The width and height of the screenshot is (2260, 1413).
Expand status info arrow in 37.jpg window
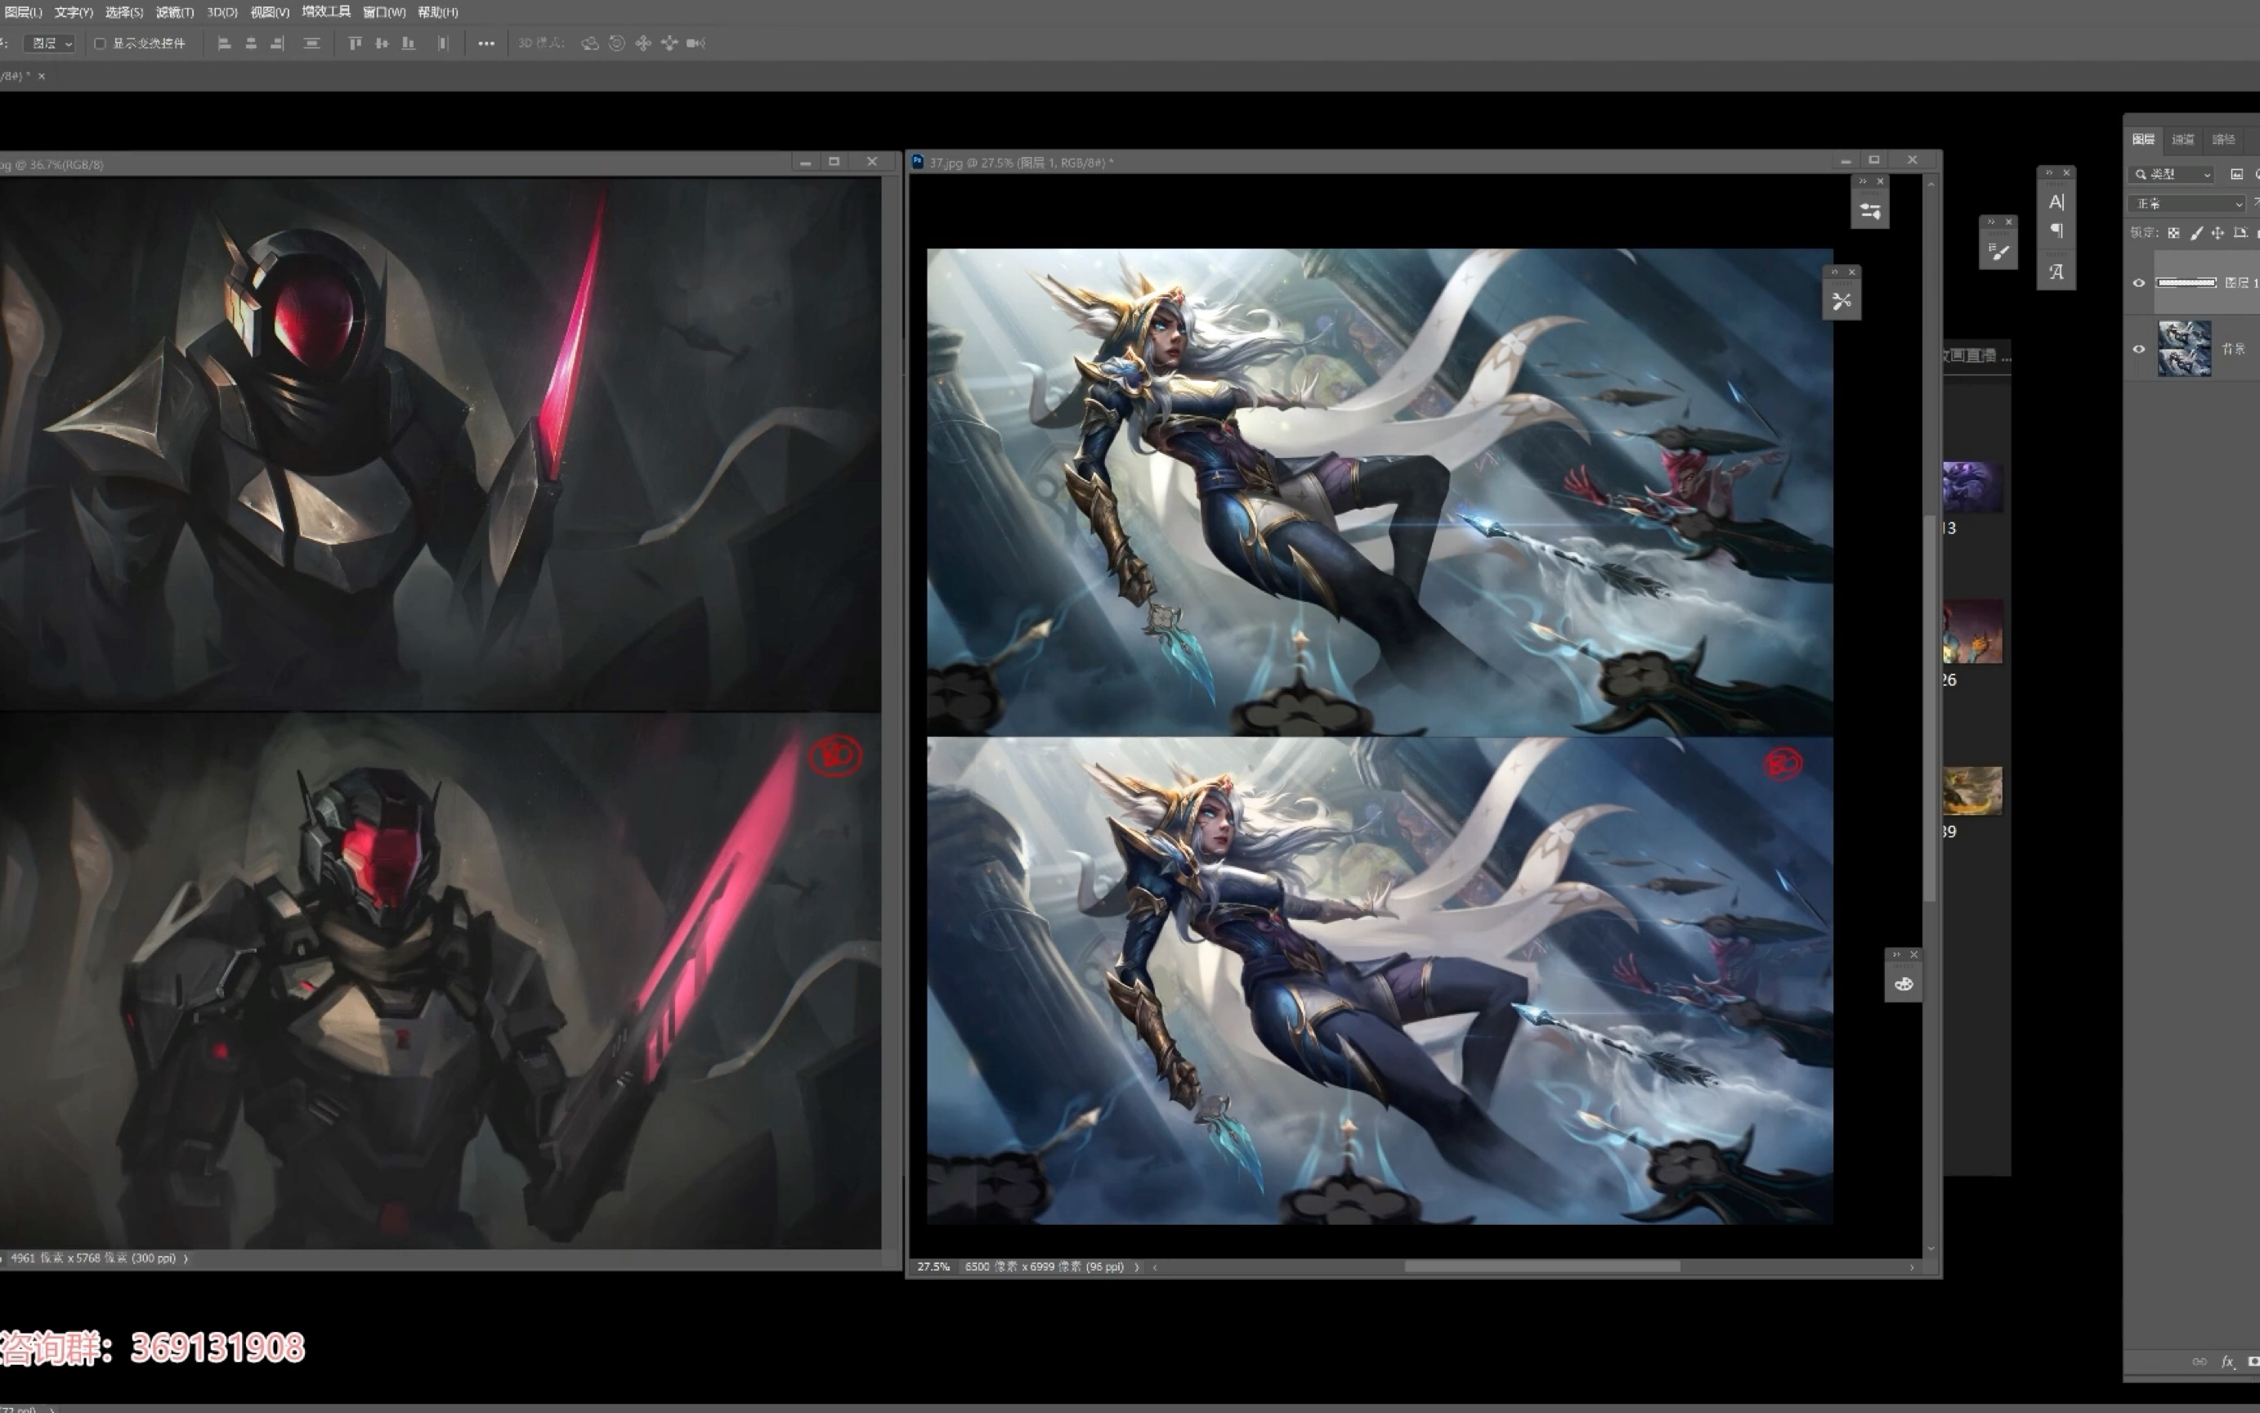point(1136,1267)
